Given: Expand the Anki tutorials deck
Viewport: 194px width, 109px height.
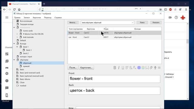Looking at the screenshot, I should tap(17, 37).
